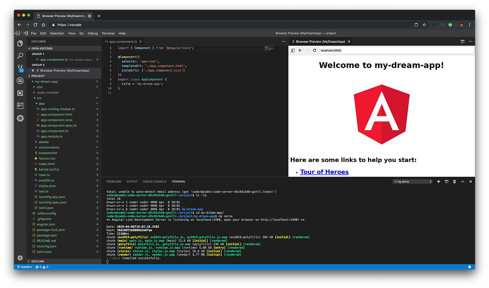
Task: Open the Extensions icon in the activity bar
Action: coord(20,93)
